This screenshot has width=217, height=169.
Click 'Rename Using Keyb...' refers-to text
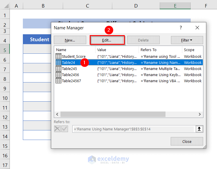pos(161,75)
